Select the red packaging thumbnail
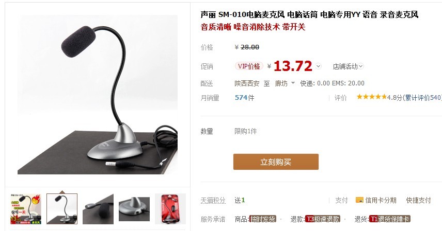442x231 pixels. tap(170, 209)
